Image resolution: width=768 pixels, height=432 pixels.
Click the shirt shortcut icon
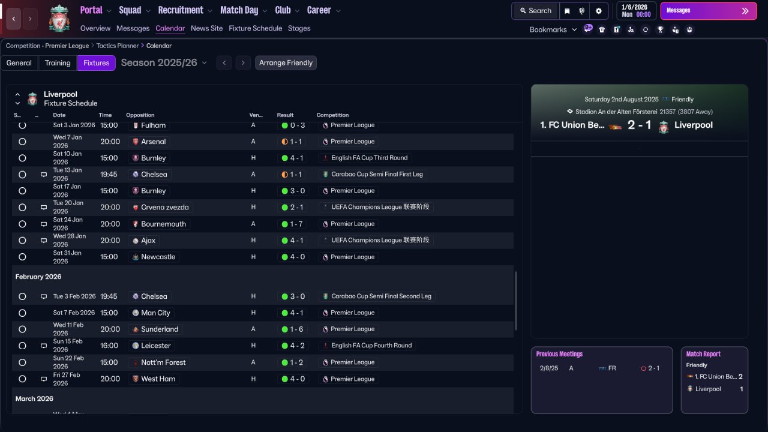[602, 29]
